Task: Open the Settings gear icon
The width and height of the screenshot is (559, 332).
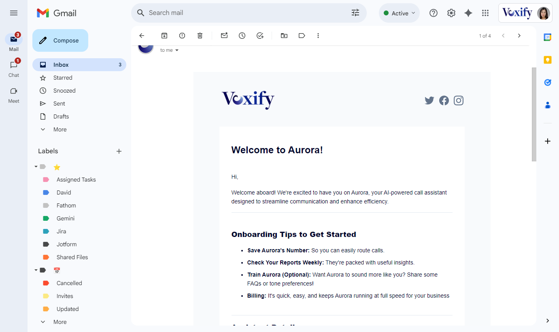Action: coord(451,13)
